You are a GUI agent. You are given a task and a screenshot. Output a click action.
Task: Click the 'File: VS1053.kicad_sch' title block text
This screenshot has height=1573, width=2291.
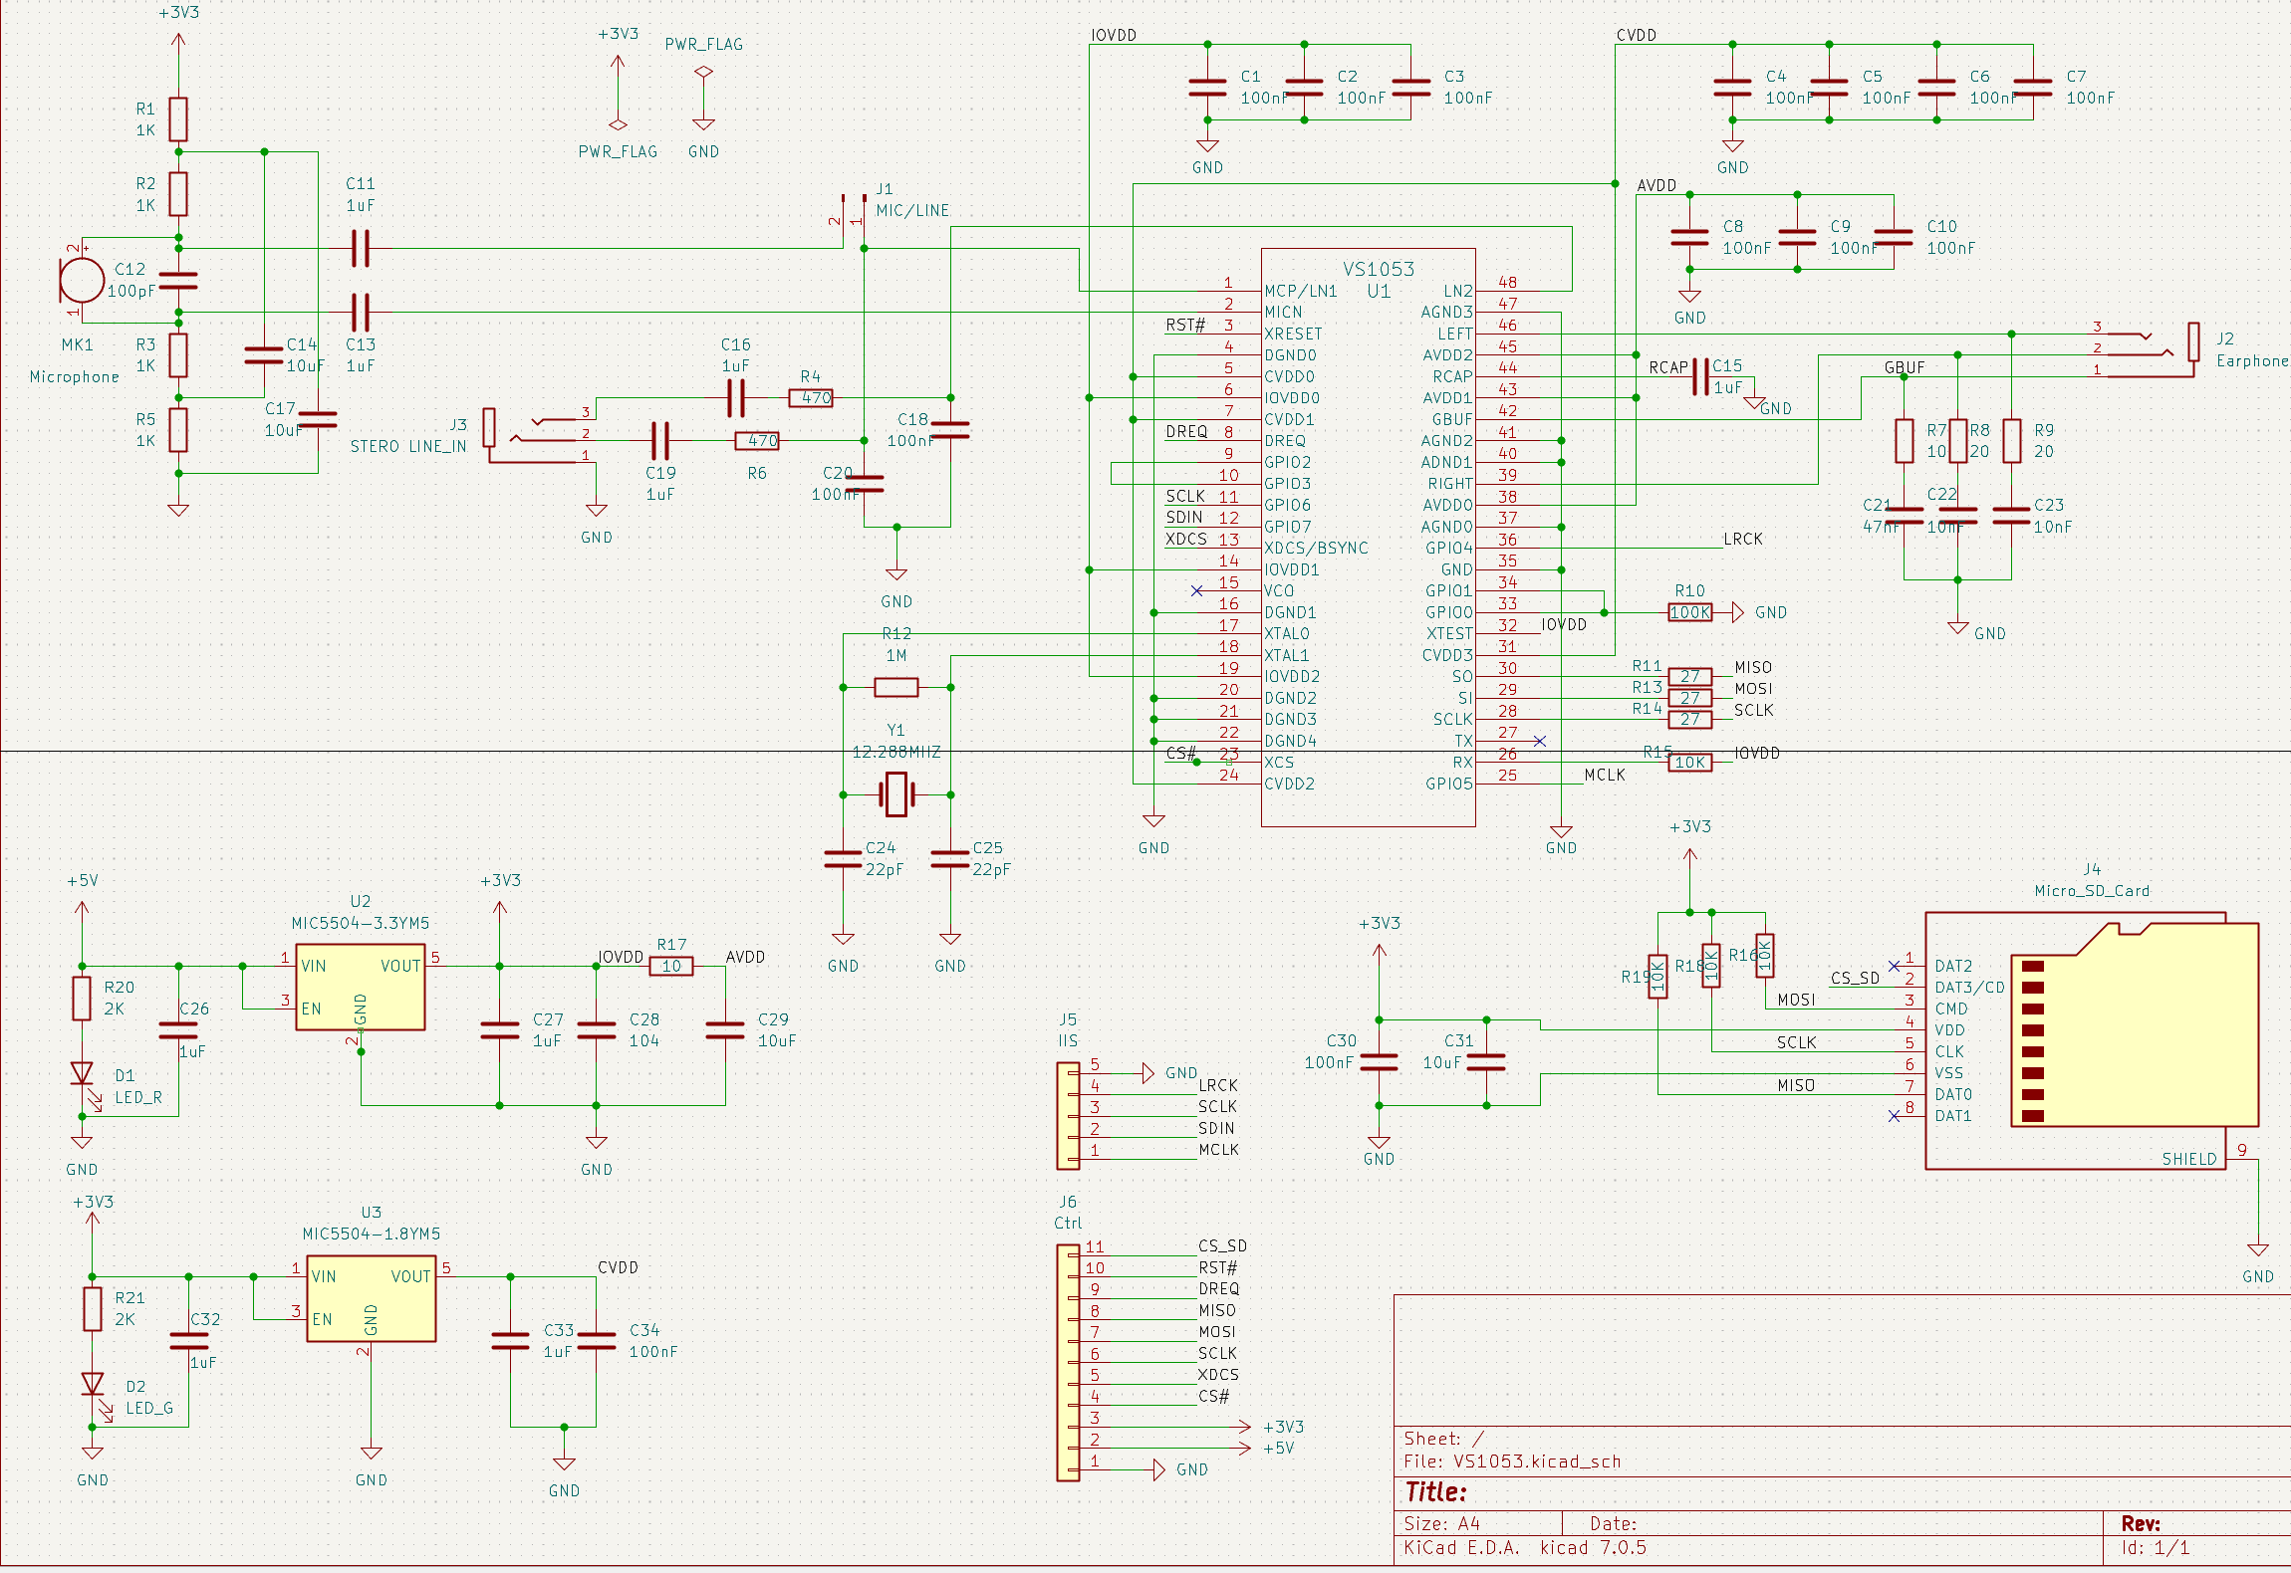pos(1512,1461)
